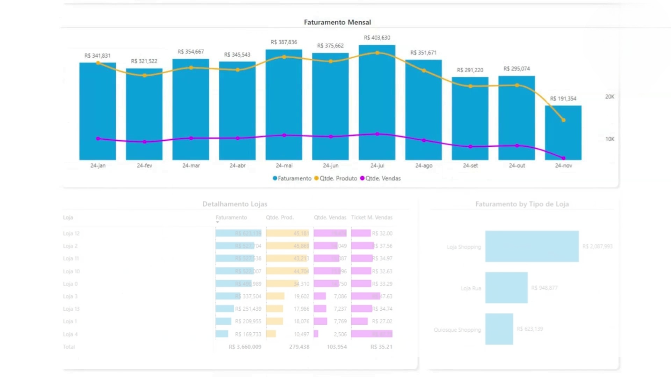Select the Loja Shopping bar
This screenshot has height=377, width=671.
(532, 246)
